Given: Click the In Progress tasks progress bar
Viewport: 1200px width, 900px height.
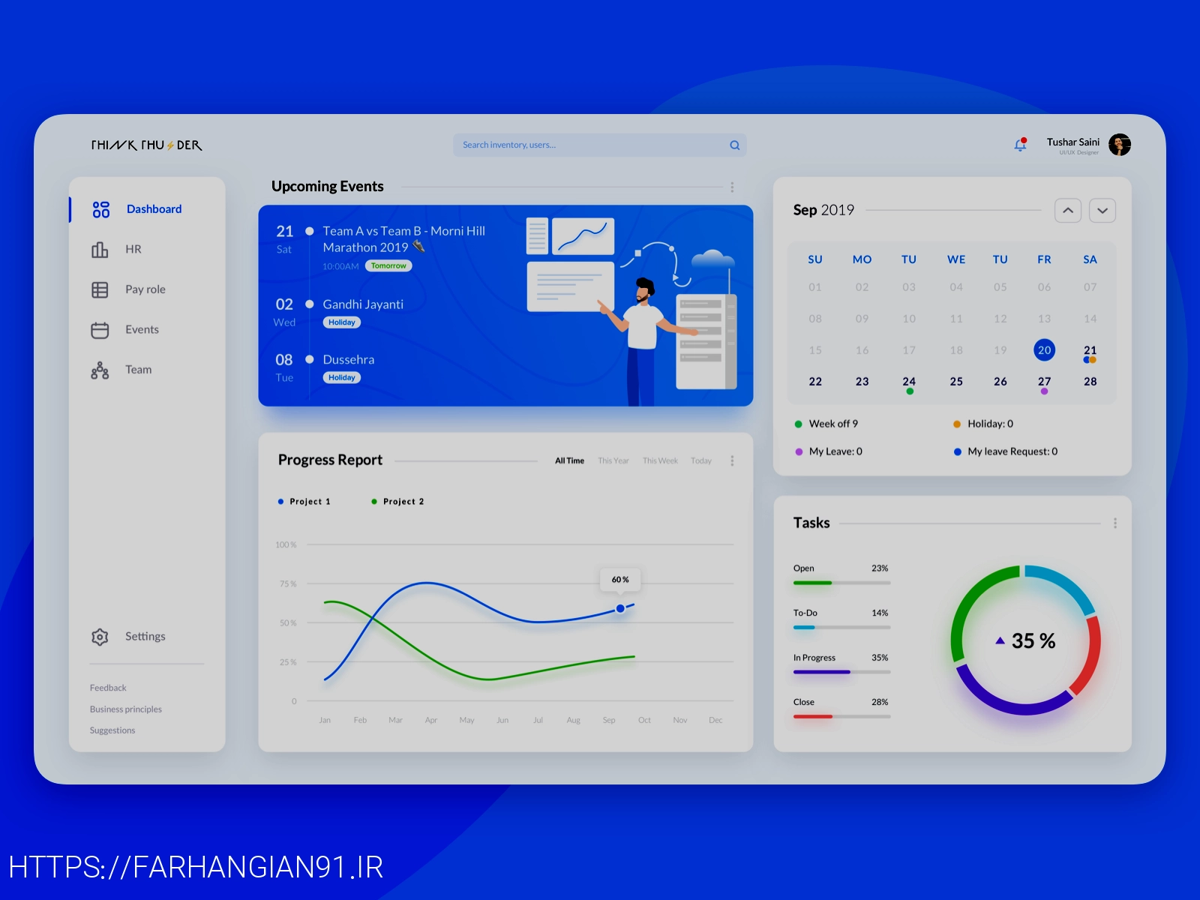Looking at the screenshot, I should [841, 672].
